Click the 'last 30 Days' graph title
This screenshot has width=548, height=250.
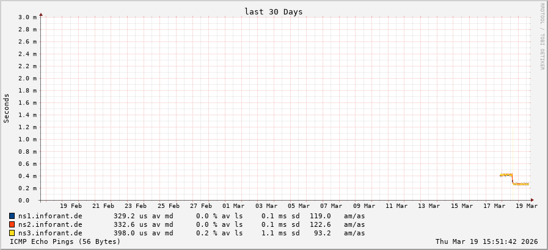[273, 12]
